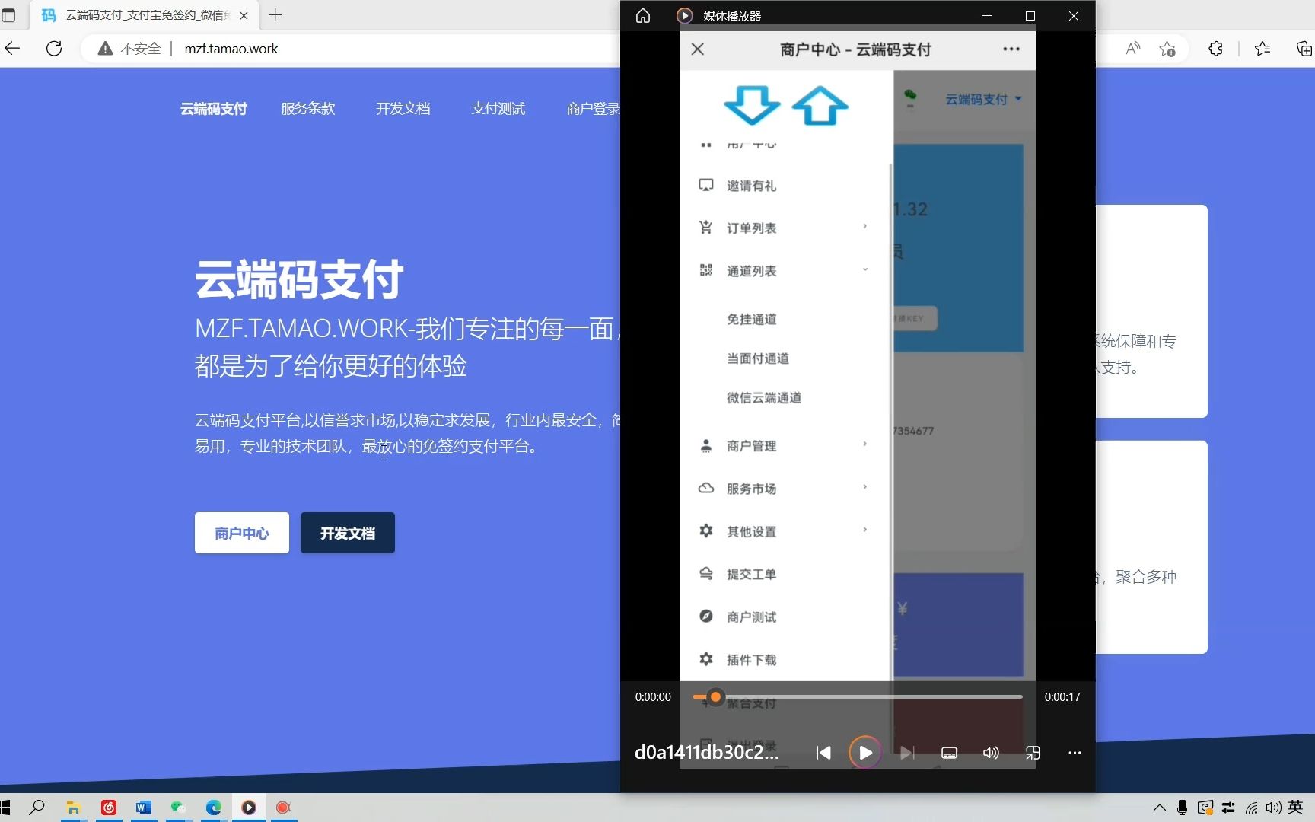The image size is (1315, 822).
Task: Click the 商户测试 compass icon
Action: [706, 616]
